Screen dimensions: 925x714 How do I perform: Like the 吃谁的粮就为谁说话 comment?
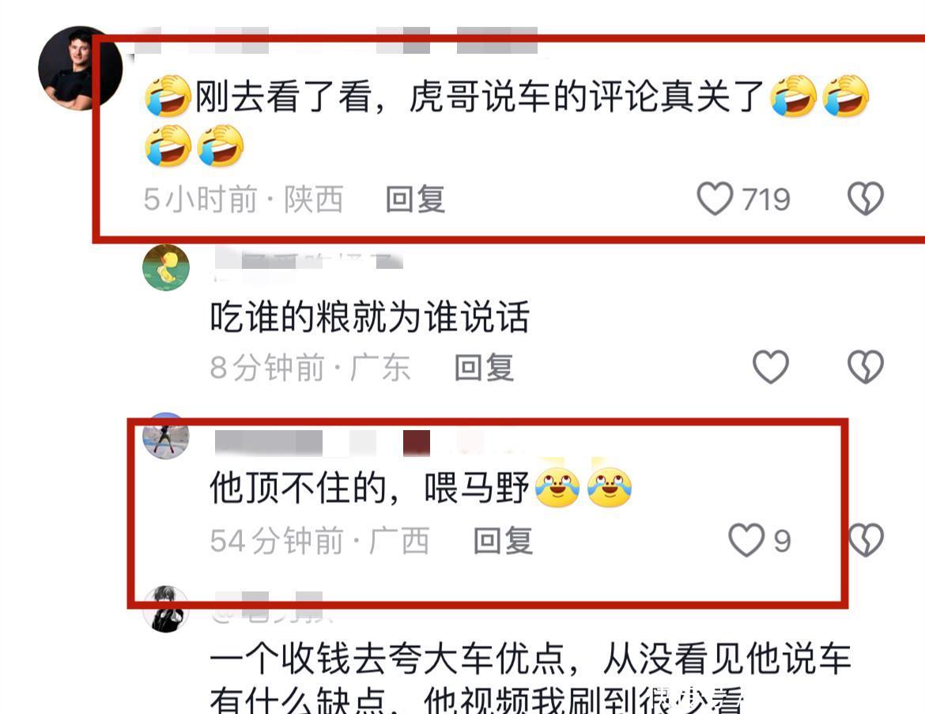click(771, 366)
